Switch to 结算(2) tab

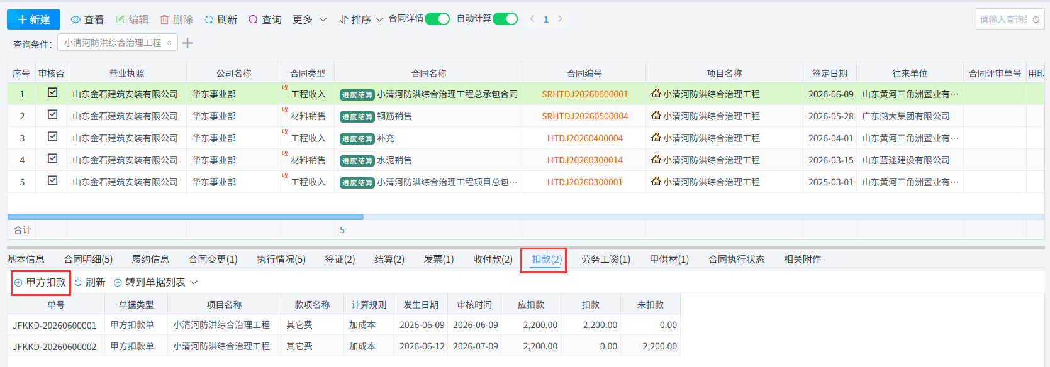(x=389, y=259)
